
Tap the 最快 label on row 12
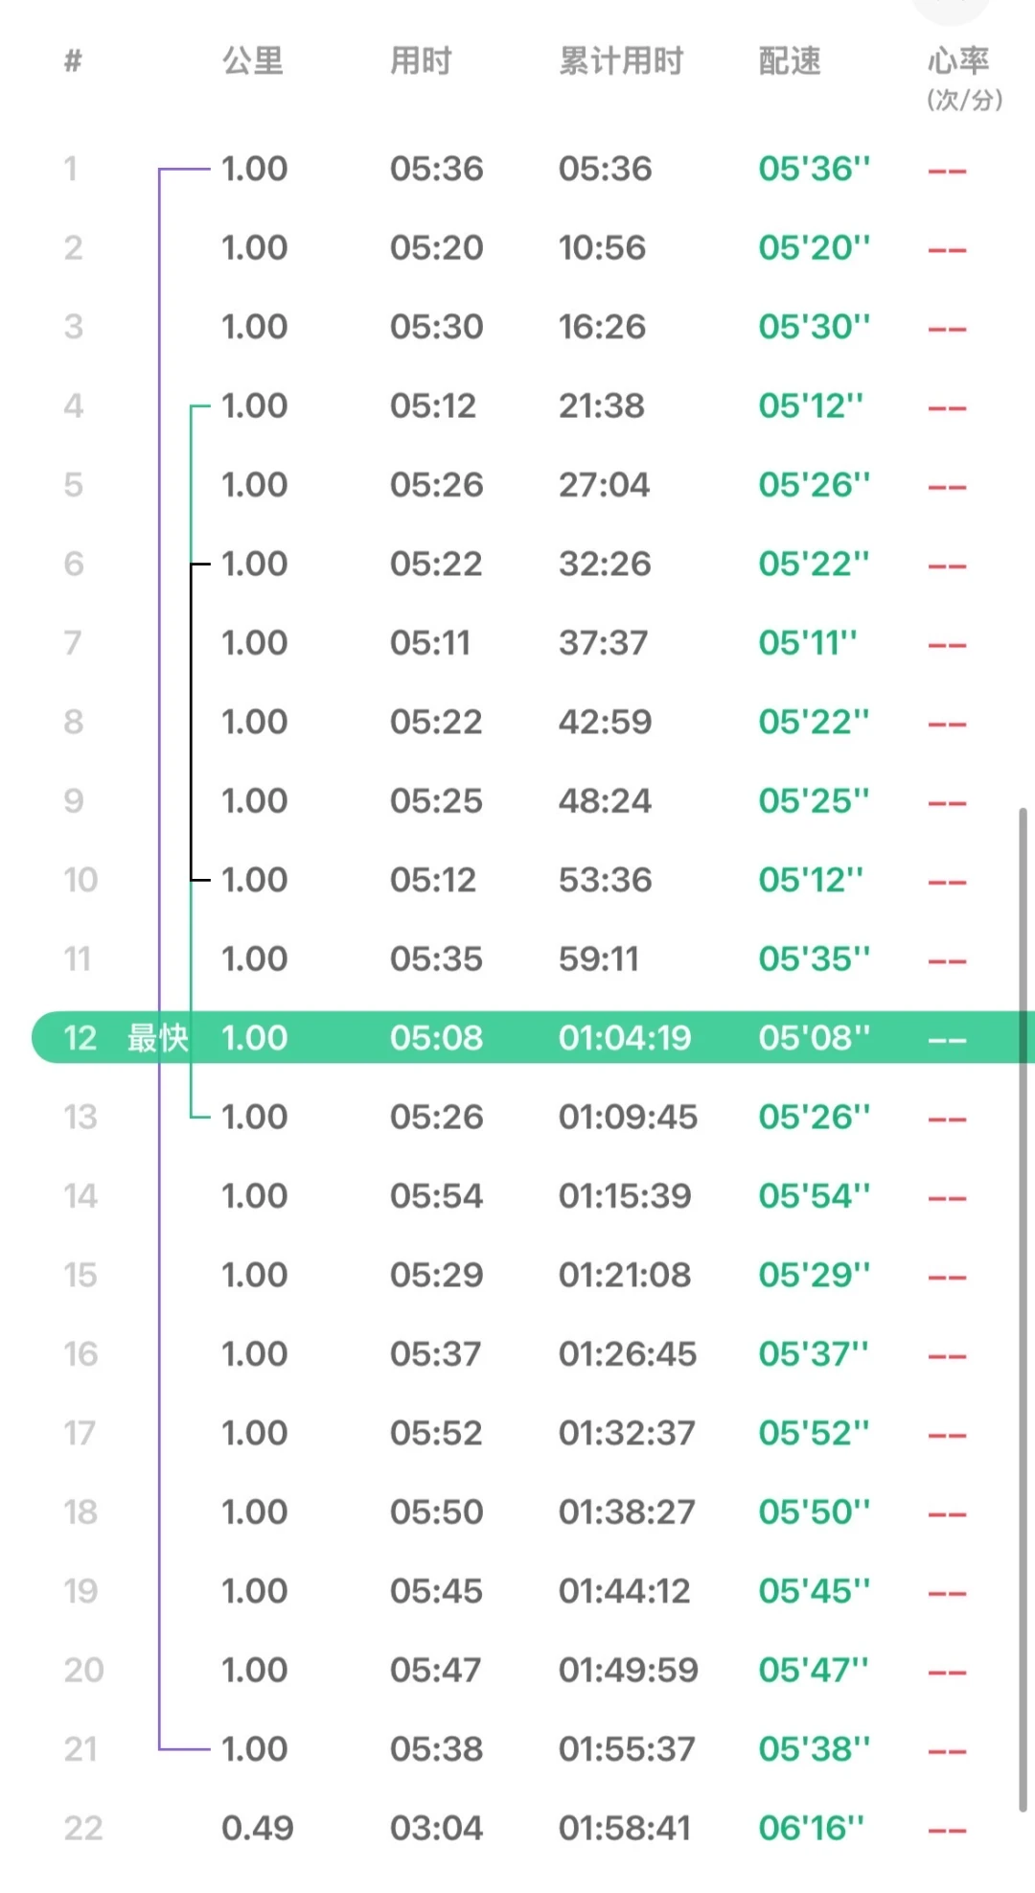(157, 1037)
